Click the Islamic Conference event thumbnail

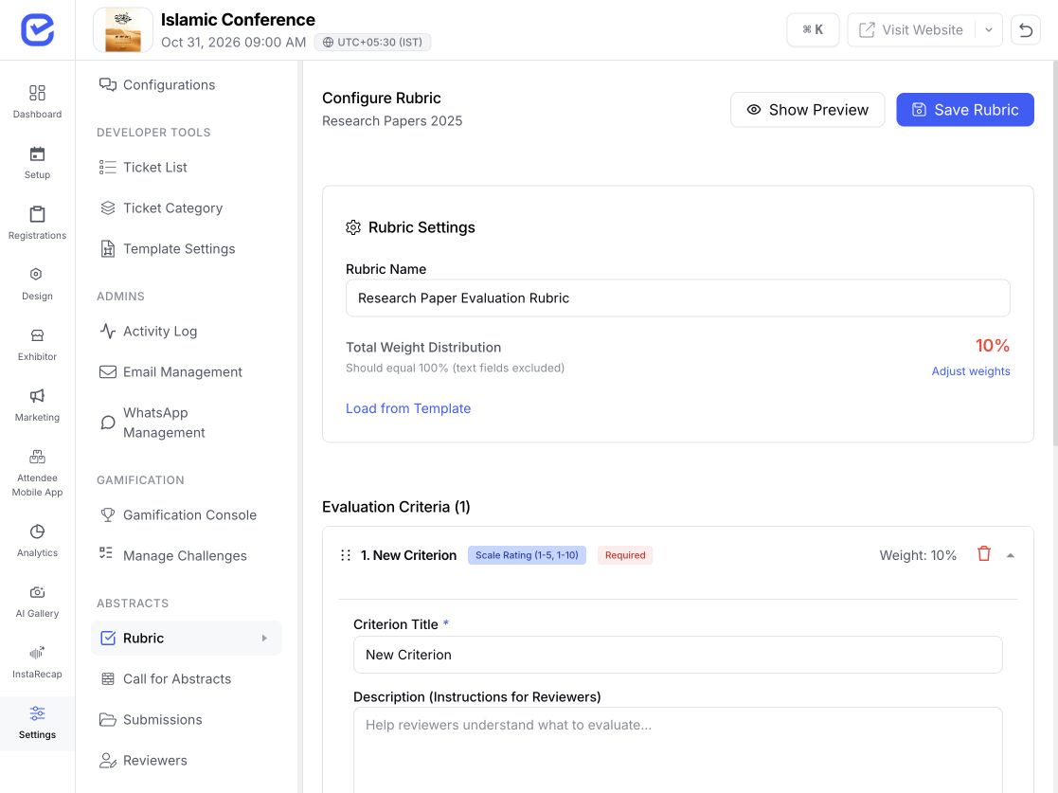[x=123, y=29]
